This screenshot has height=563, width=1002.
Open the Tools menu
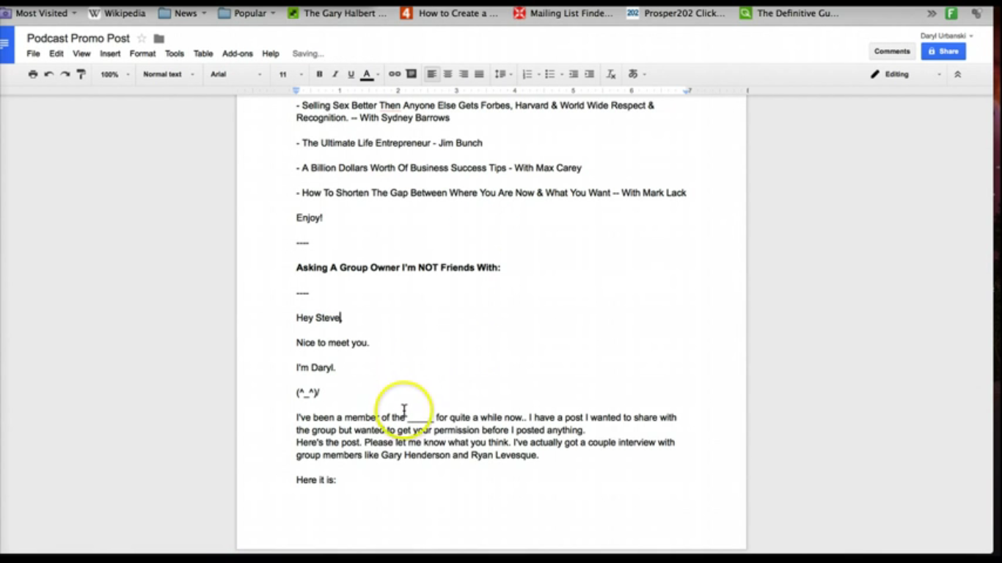click(175, 54)
